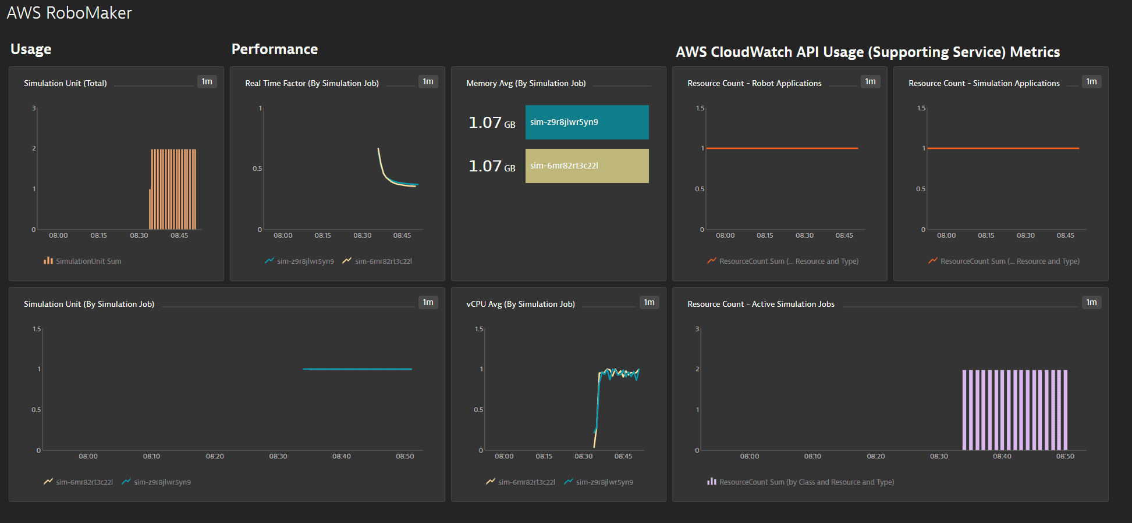The width and height of the screenshot is (1132, 523).
Task: Click the purple bars in Active Simulation Jobs chart
Action: [1014, 410]
